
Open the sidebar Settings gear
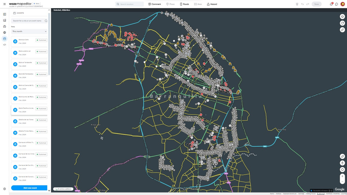point(5,189)
